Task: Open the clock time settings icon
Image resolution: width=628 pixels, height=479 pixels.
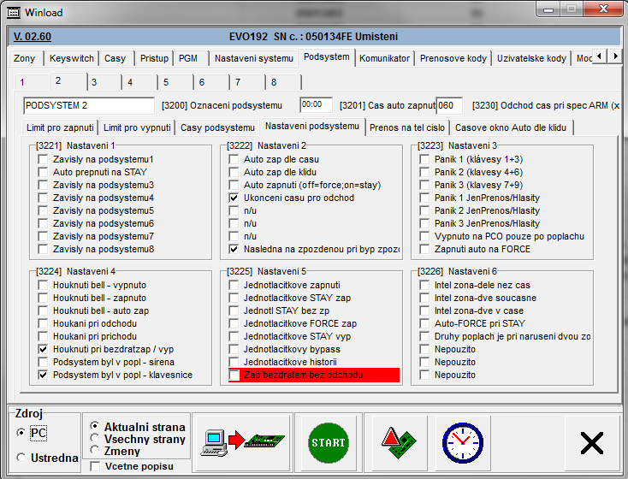Action: point(463,441)
